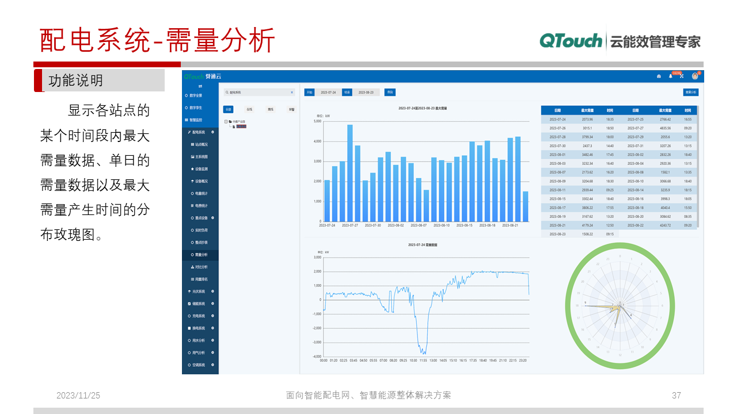Clear the 配电系统 search box
The image size is (737, 414).
[292, 92]
